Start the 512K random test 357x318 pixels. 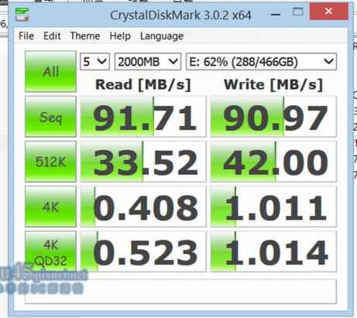(50, 162)
